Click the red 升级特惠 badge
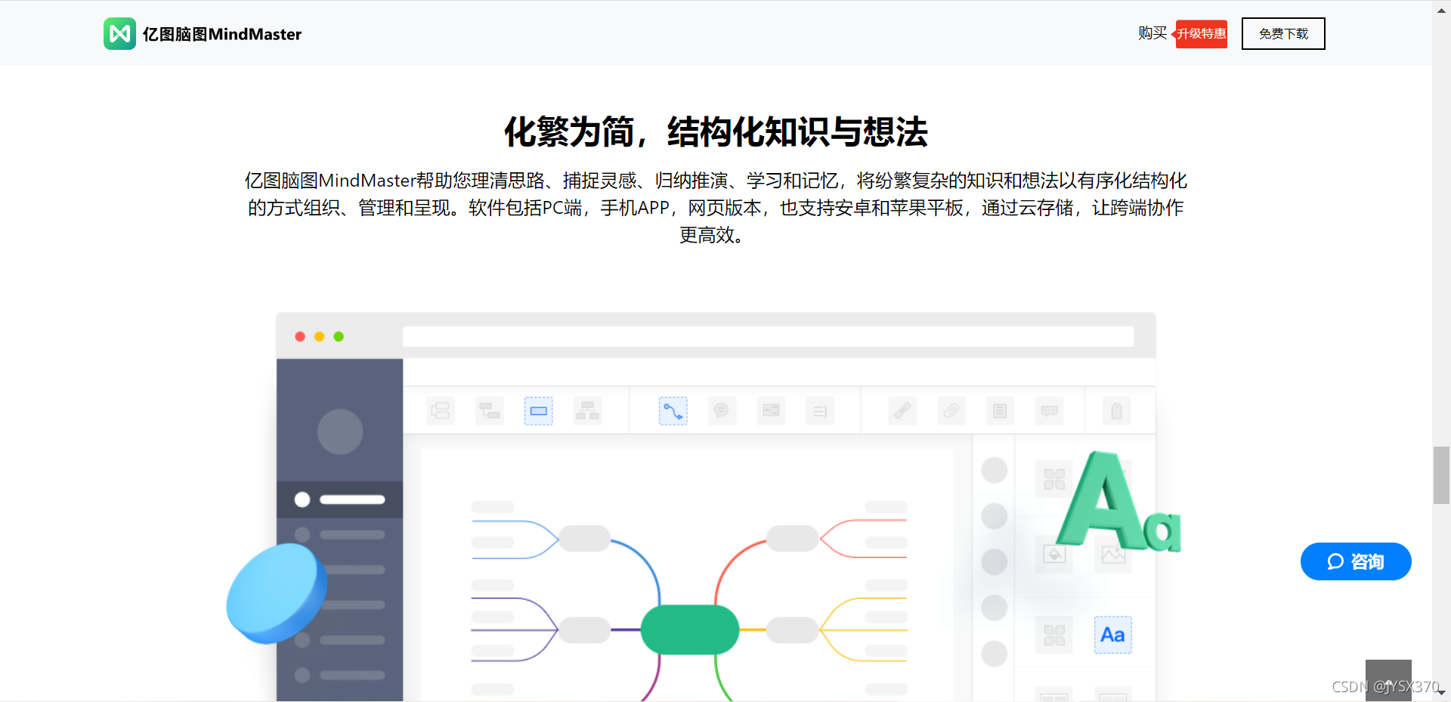Viewport: 1451px width, 702px height. click(1201, 34)
